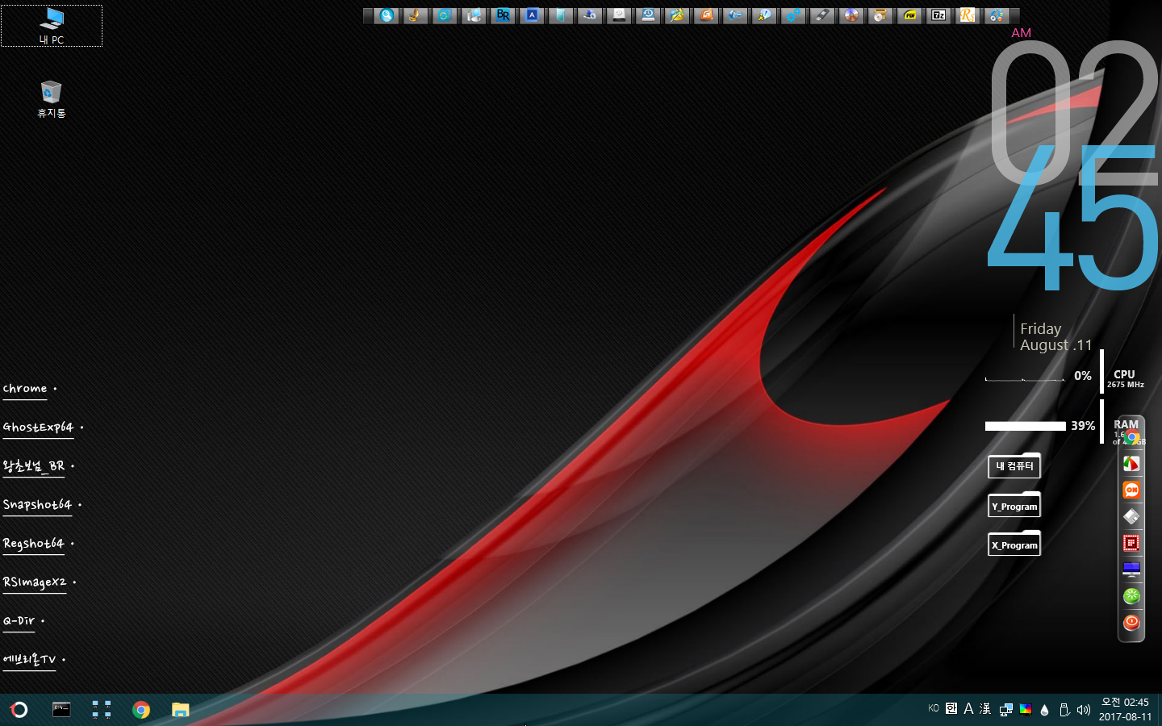Open the command prompt taskbar icon
Image resolution: width=1162 pixels, height=726 pixels.
coord(61,710)
